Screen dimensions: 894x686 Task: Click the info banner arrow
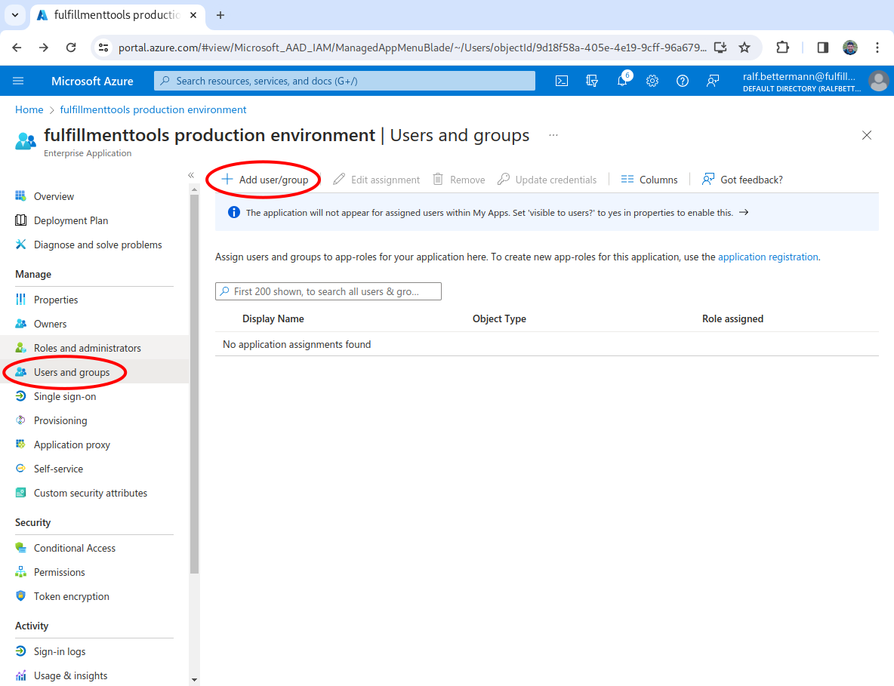(744, 212)
